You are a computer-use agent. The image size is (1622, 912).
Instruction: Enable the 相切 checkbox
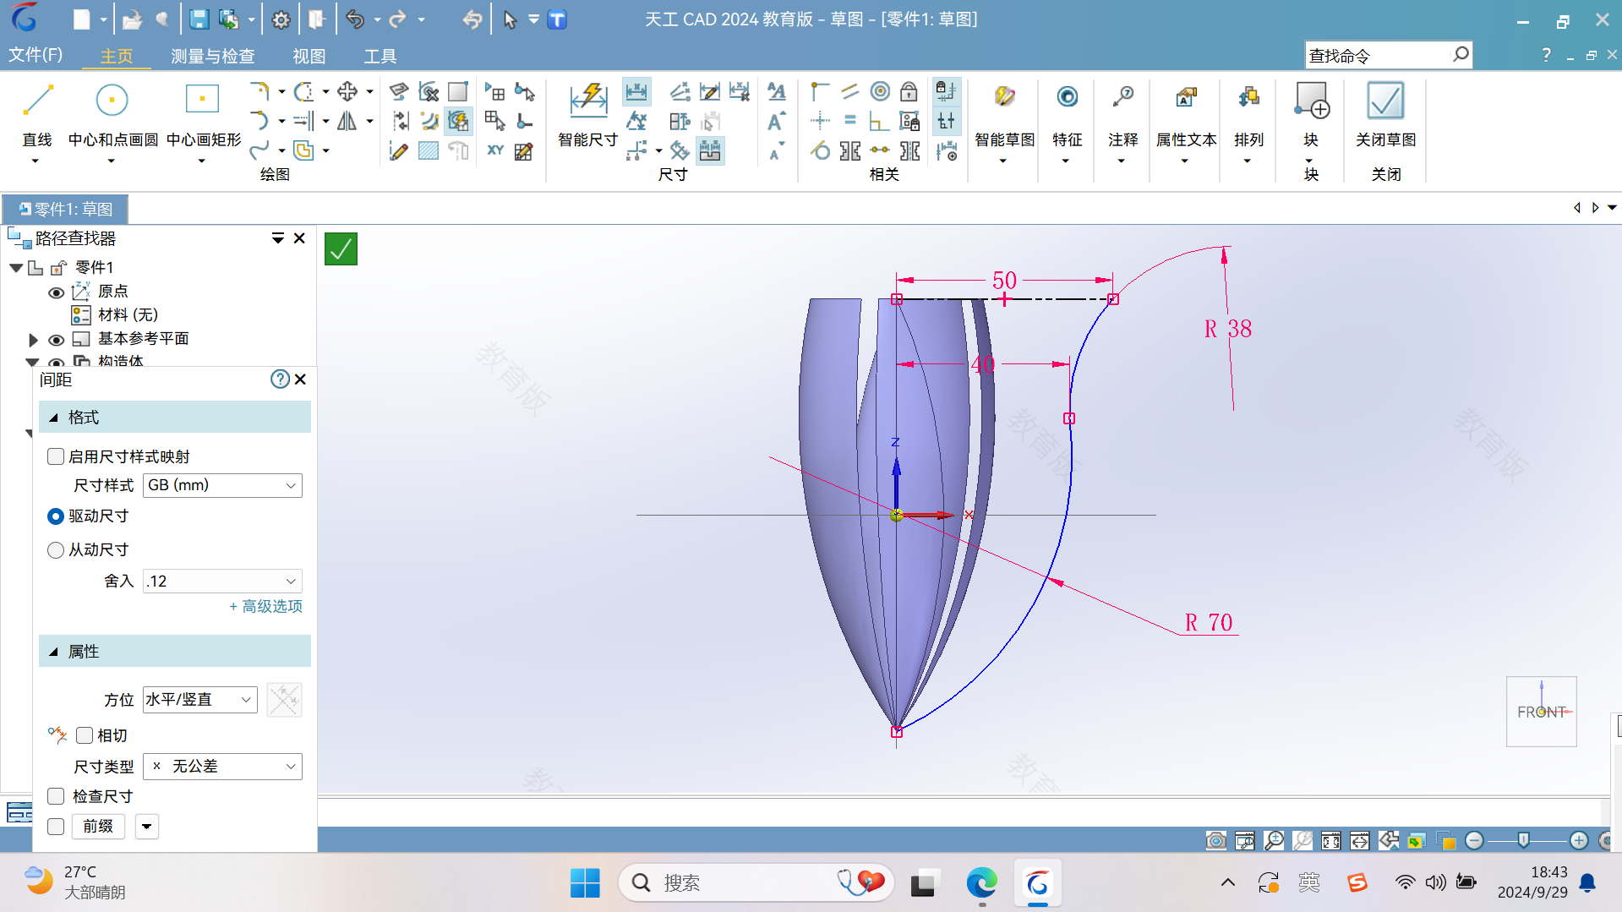coord(85,735)
